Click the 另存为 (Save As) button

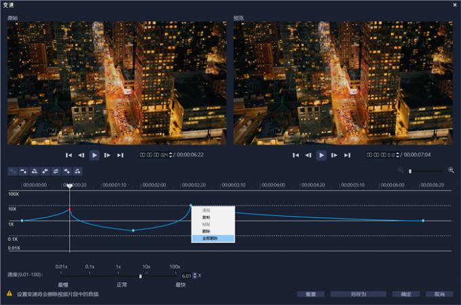[359, 294]
